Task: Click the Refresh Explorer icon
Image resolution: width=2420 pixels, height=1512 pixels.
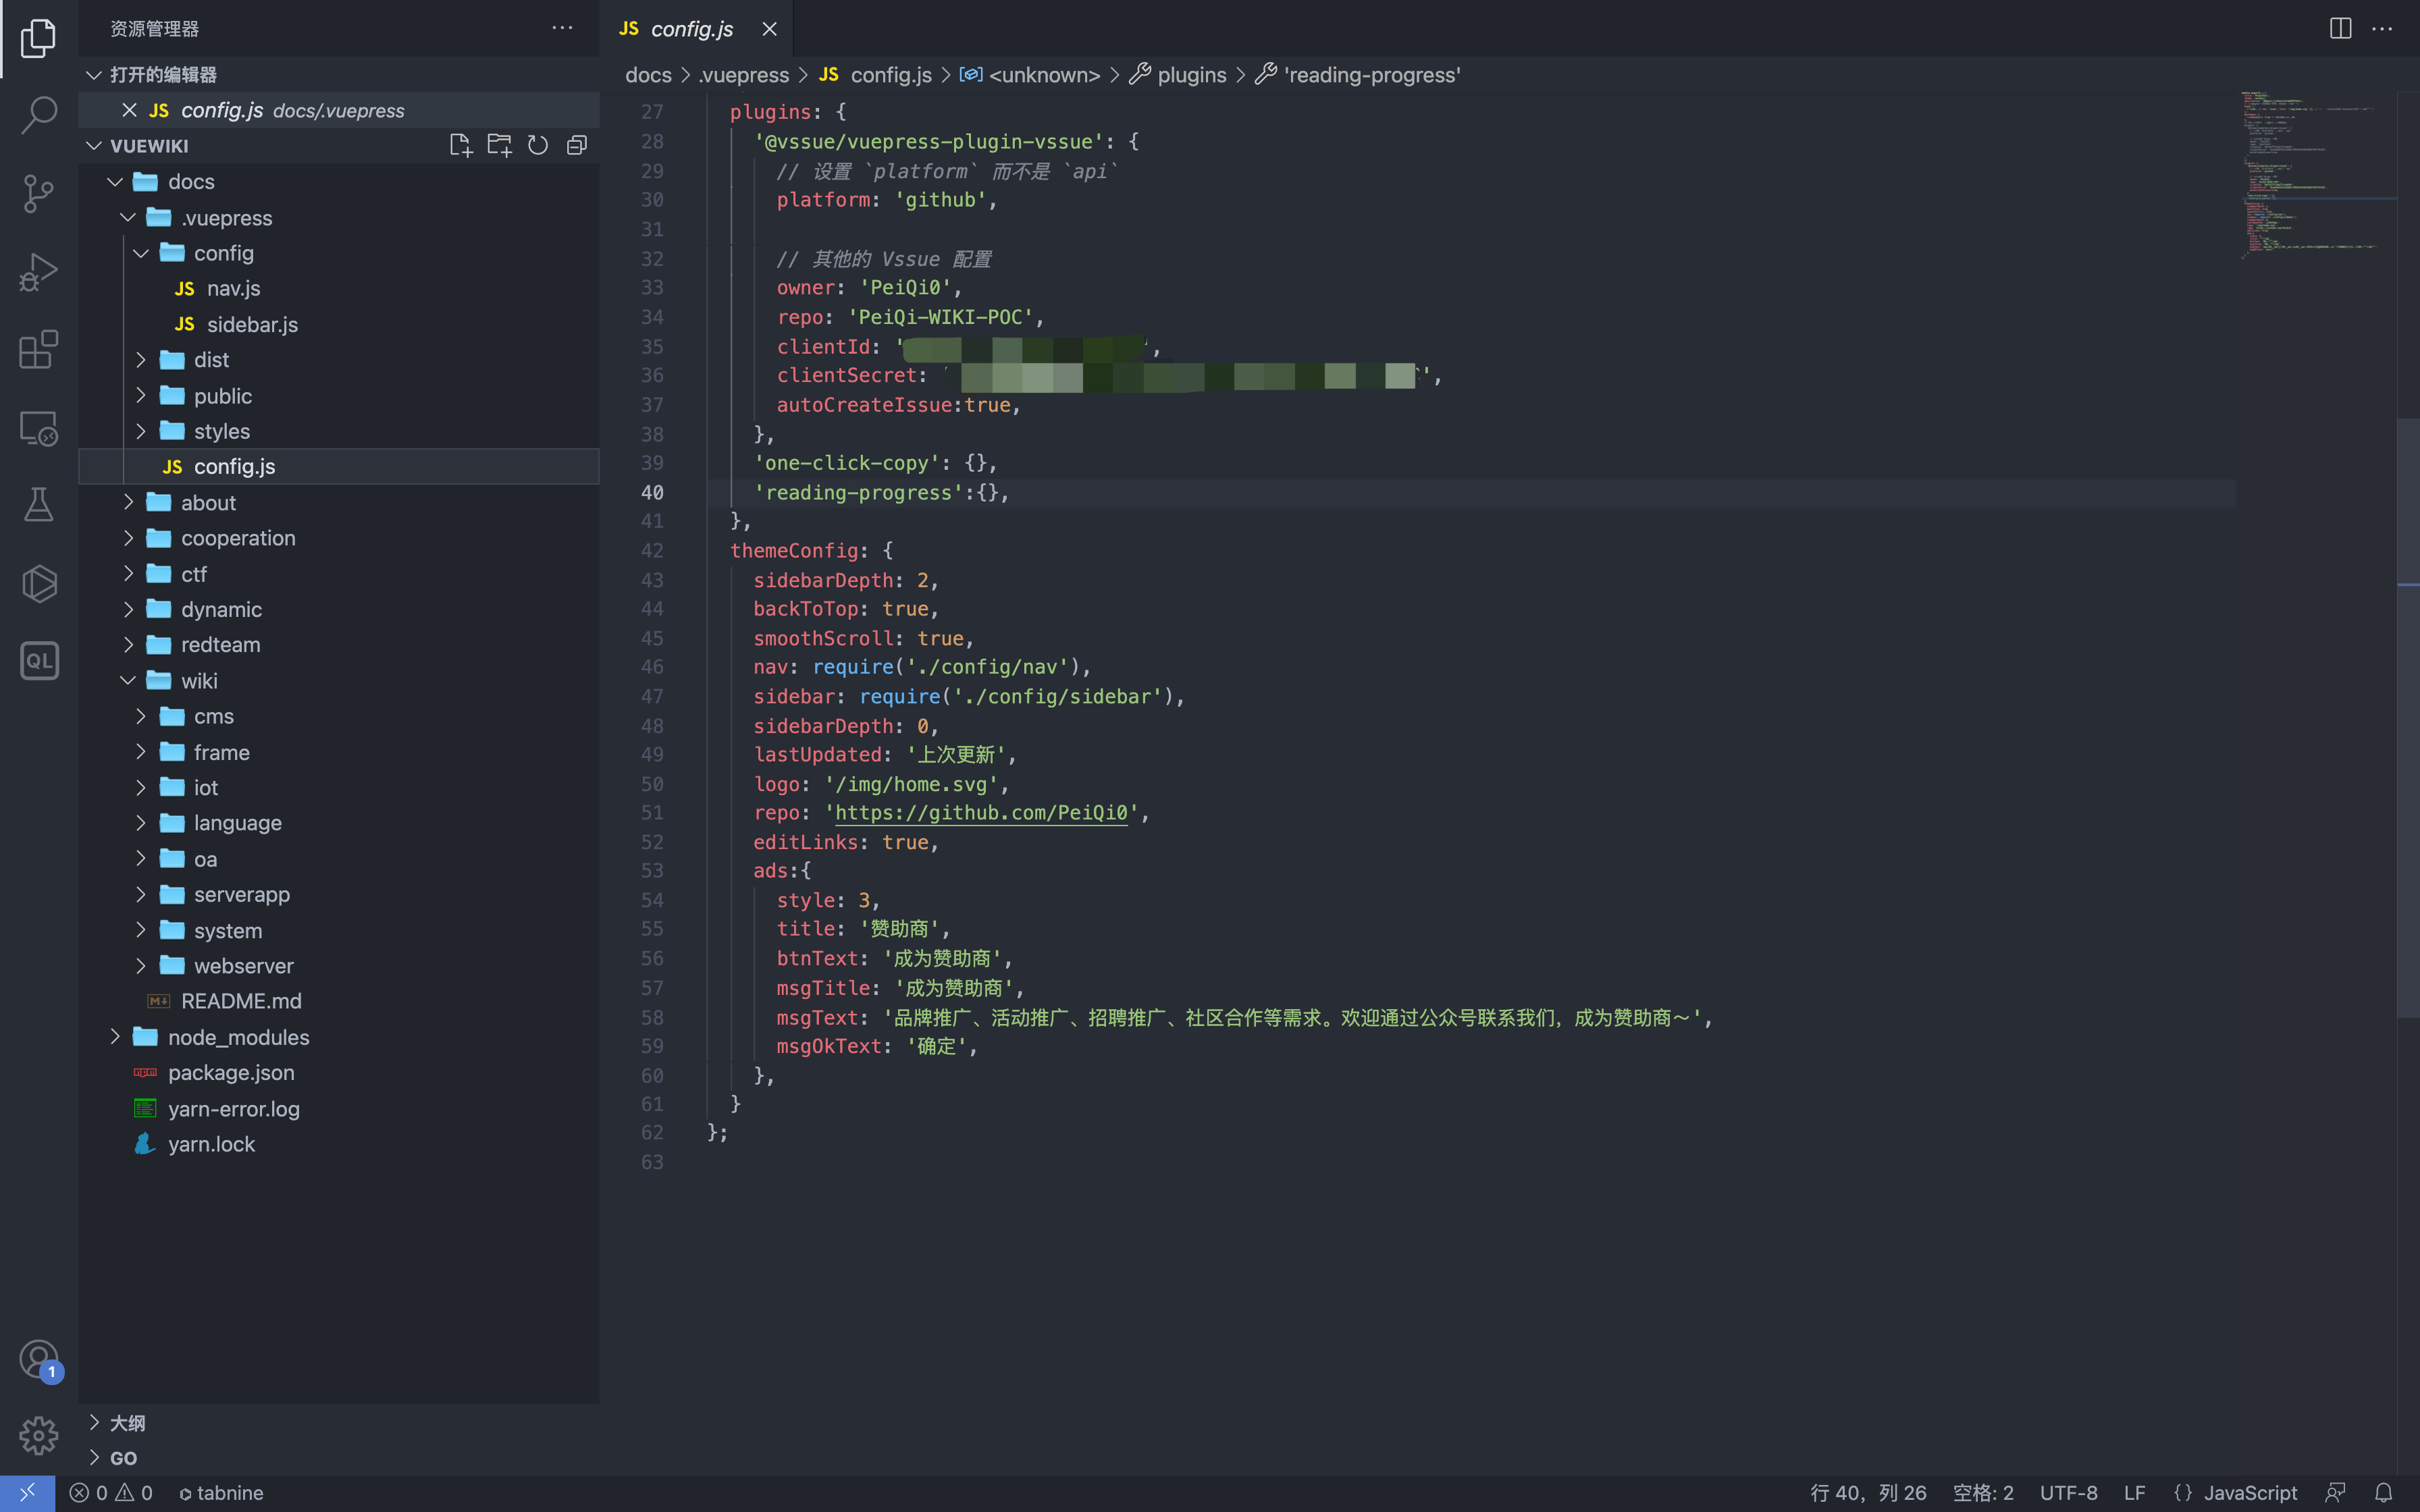Action: pos(538,146)
